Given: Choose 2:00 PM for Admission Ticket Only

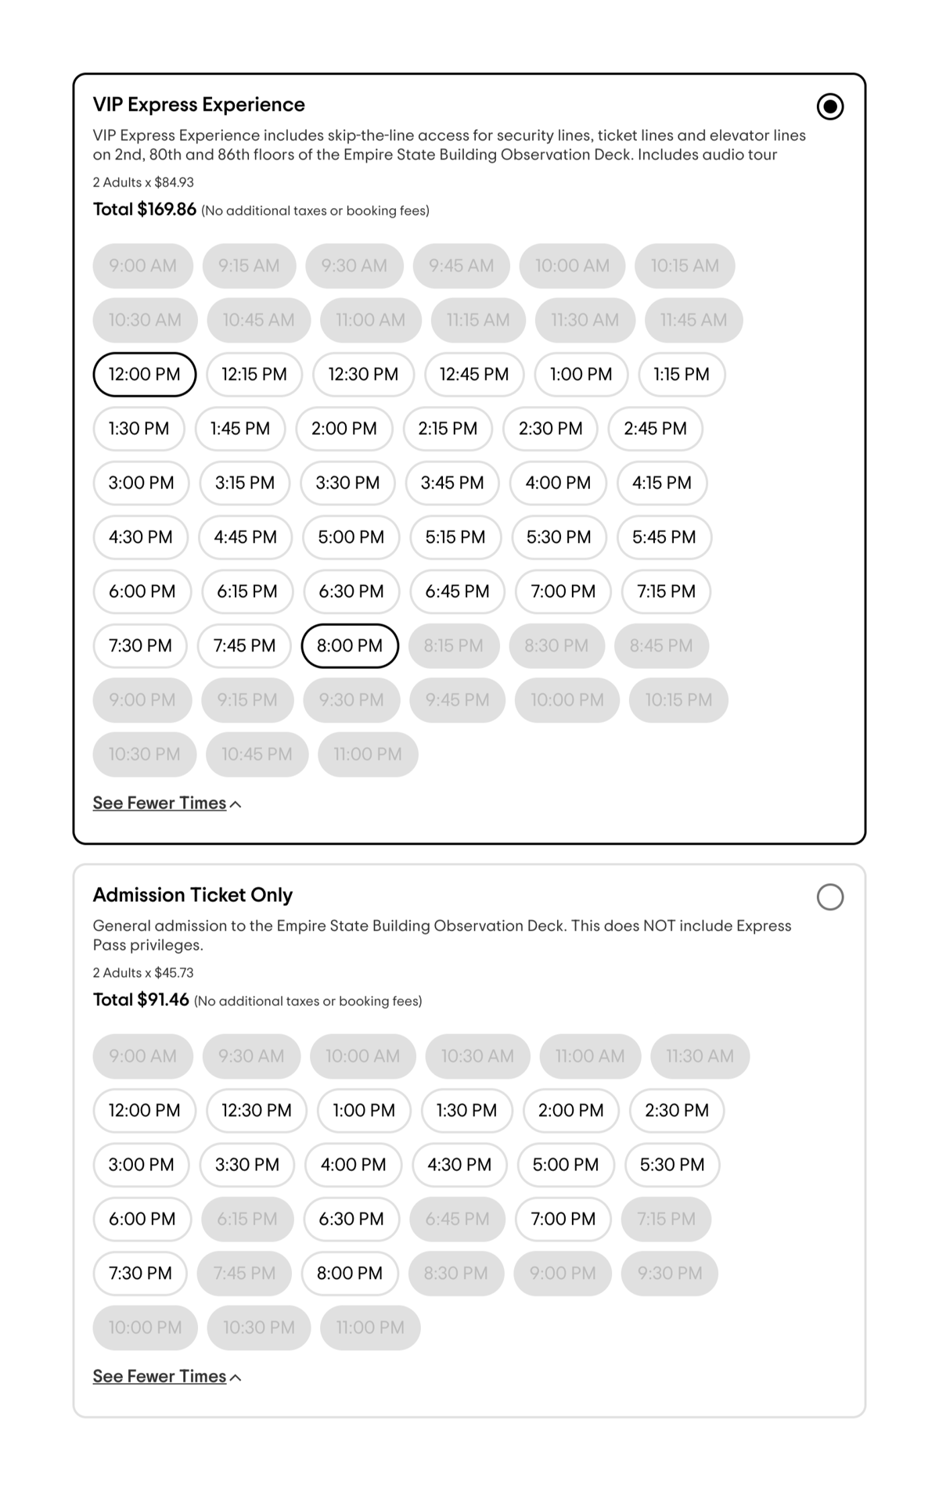Looking at the screenshot, I should pyautogui.click(x=570, y=1110).
